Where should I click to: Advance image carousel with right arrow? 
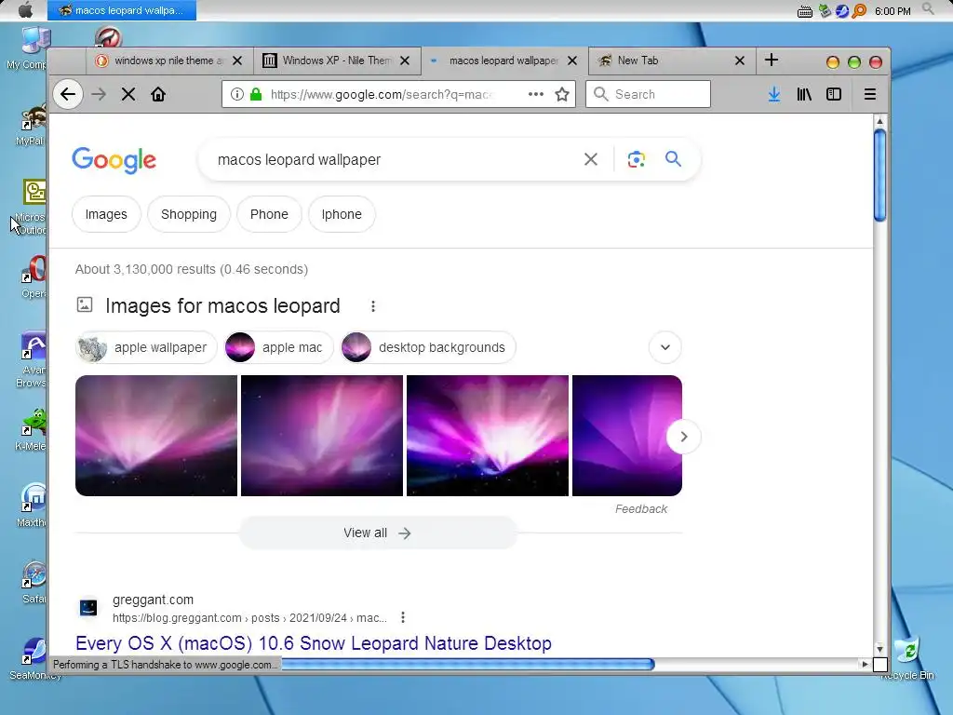click(x=684, y=437)
